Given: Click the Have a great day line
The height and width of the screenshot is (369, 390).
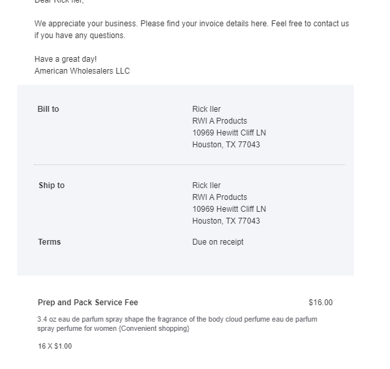Looking at the screenshot, I should click(66, 59).
